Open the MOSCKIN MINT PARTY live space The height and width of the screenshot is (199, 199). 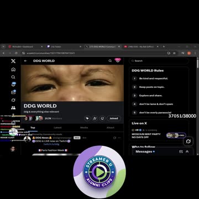[146, 135]
